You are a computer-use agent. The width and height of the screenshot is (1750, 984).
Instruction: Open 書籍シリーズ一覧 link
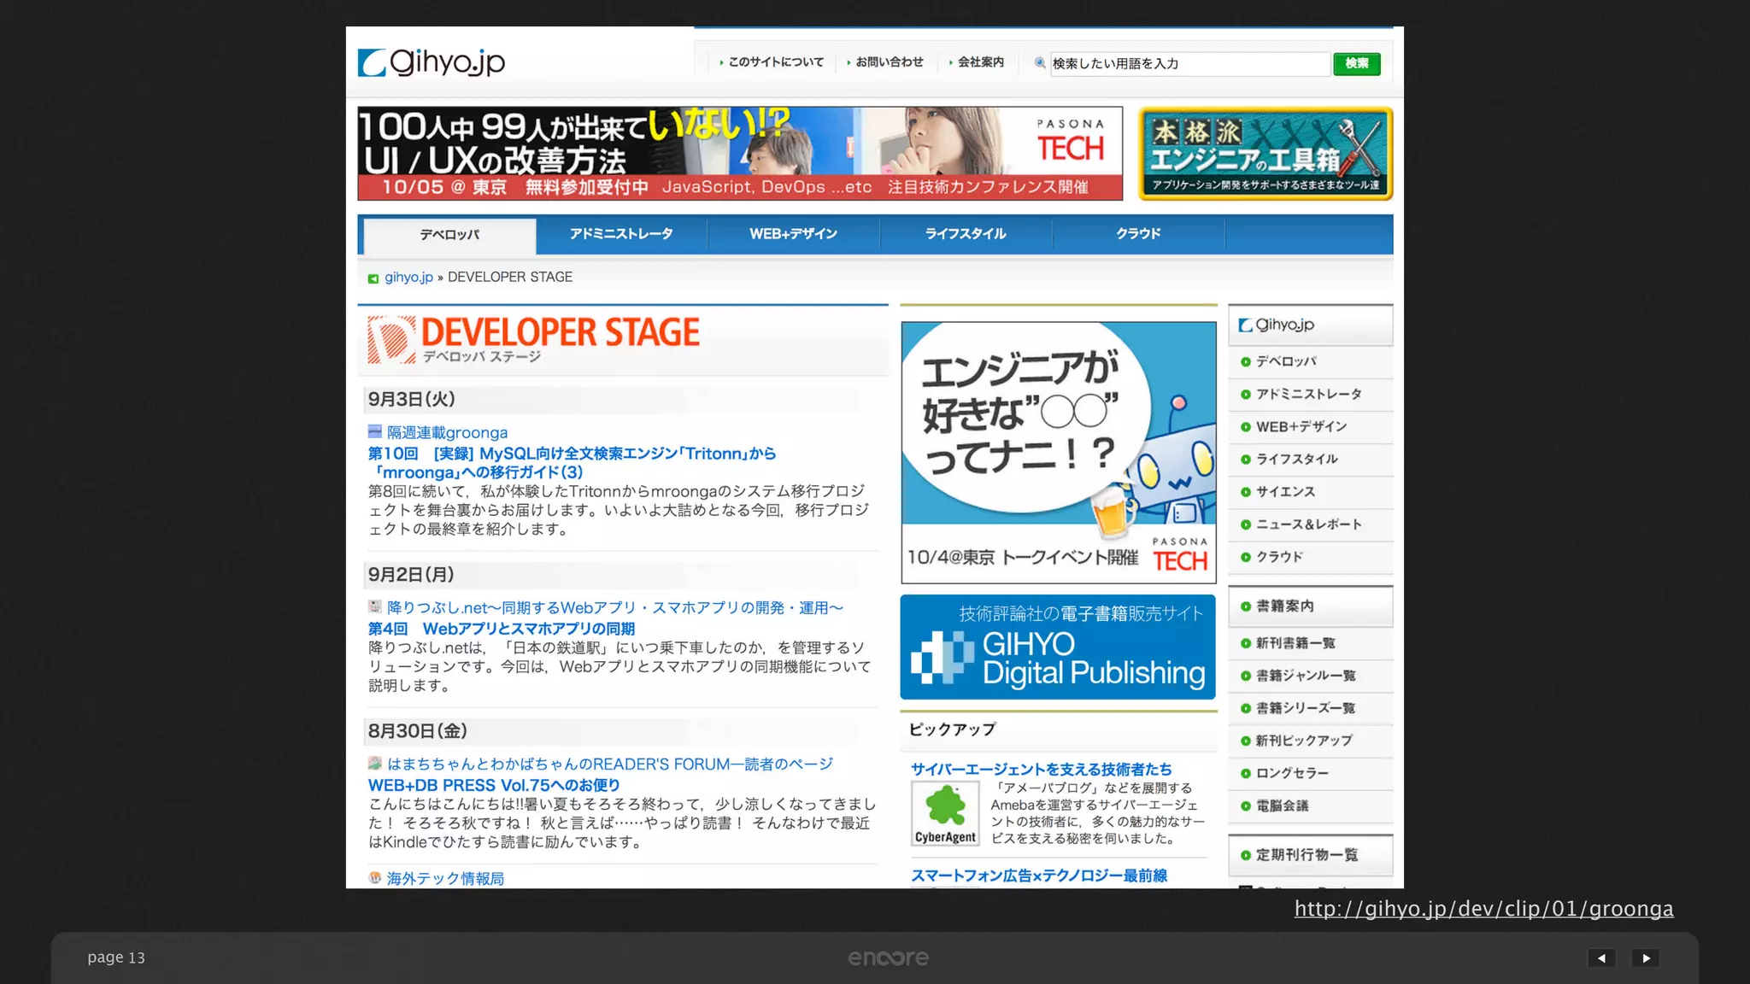click(1306, 708)
